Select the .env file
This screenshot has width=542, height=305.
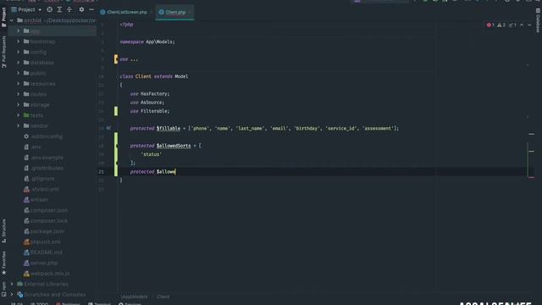pyautogui.click(x=33, y=147)
